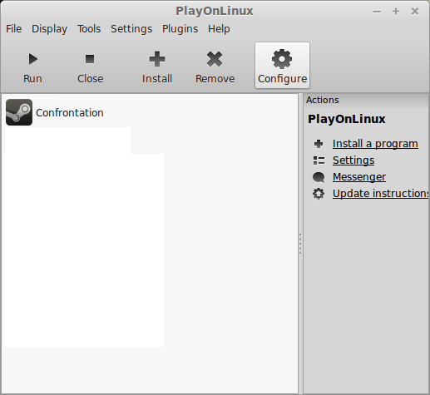Click the Close stop icon in toolbar
This screenshot has width=430, height=395.
pyautogui.click(x=90, y=59)
